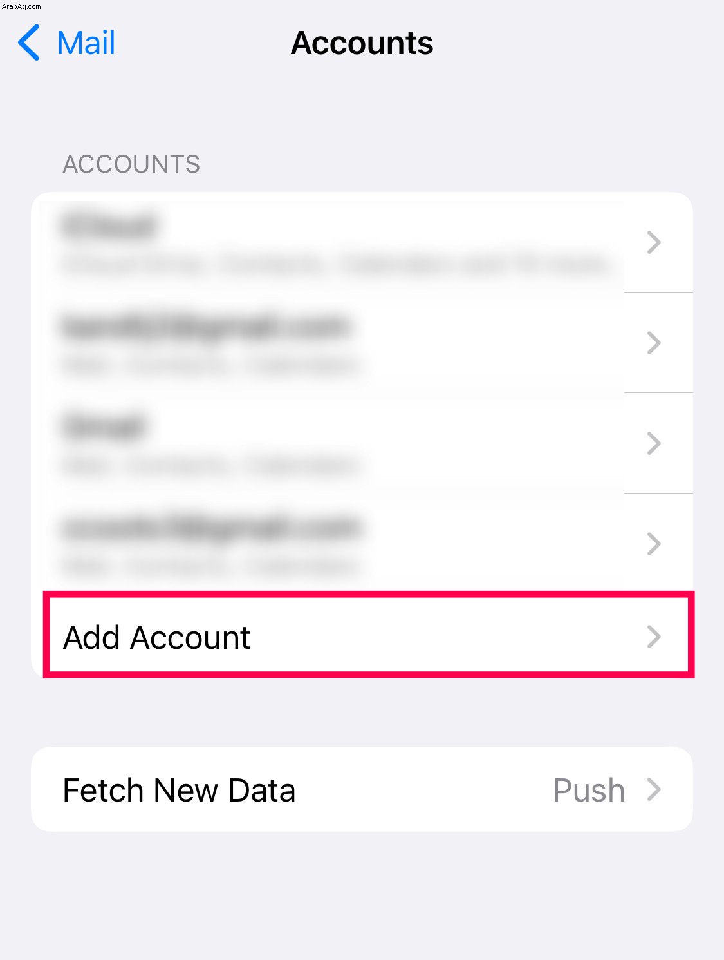Tap the blue back chevron icon
This screenshot has height=960, width=724.
tap(29, 43)
